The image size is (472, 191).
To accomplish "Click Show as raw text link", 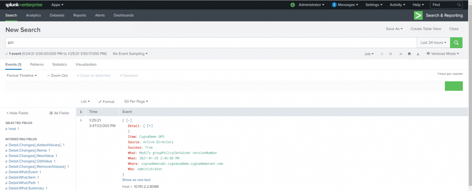I will 136,180.
